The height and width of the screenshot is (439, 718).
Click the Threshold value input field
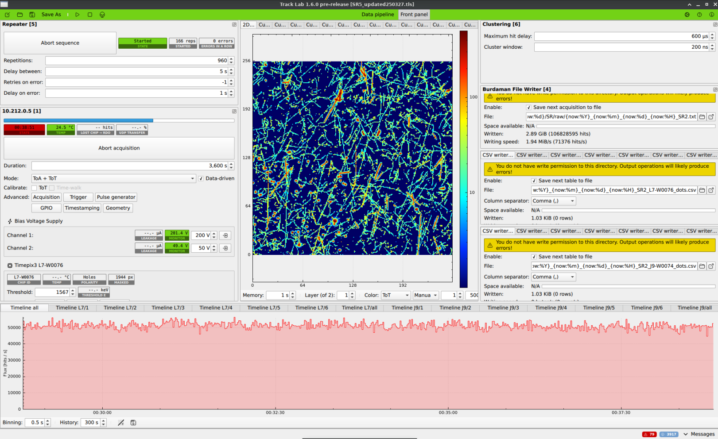52,292
